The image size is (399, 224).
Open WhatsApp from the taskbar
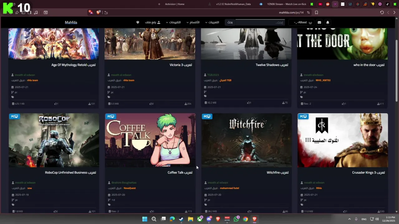(x=236, y=219)
